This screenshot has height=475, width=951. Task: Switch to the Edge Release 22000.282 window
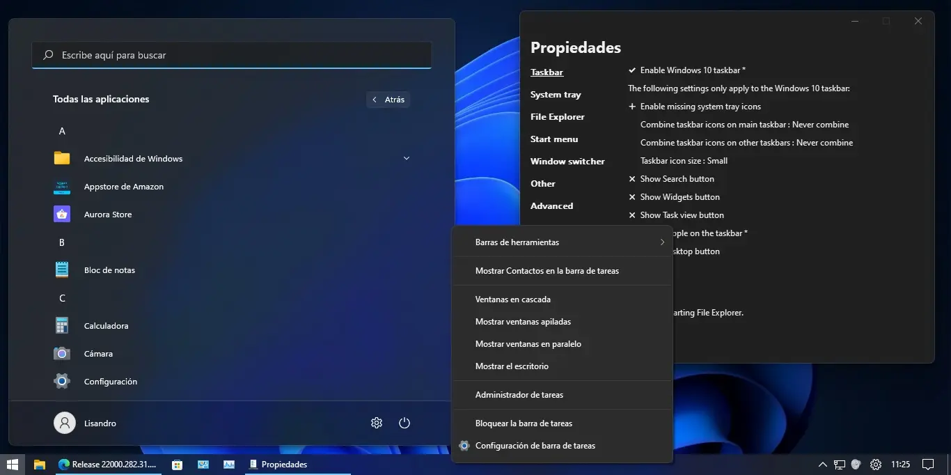pos(108,465)
